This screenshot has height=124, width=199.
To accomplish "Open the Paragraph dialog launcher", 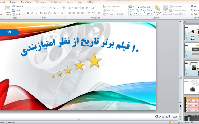I will pos(126,18).
